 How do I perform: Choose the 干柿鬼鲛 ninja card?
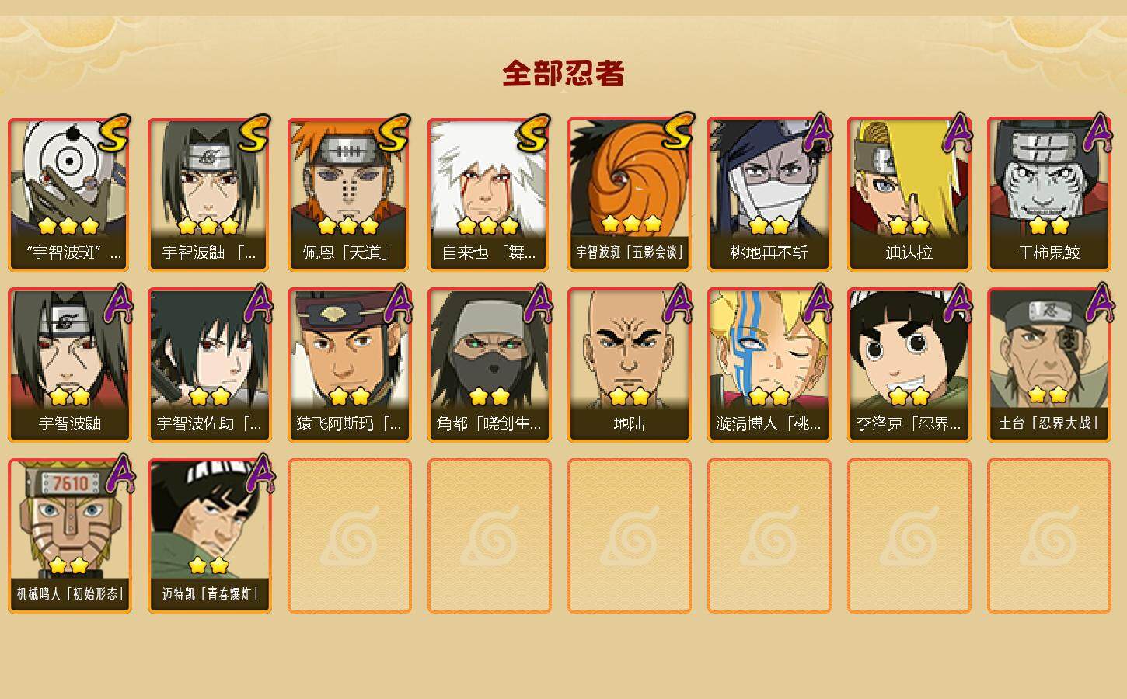pyautogui.click(x=1049, y=194)
